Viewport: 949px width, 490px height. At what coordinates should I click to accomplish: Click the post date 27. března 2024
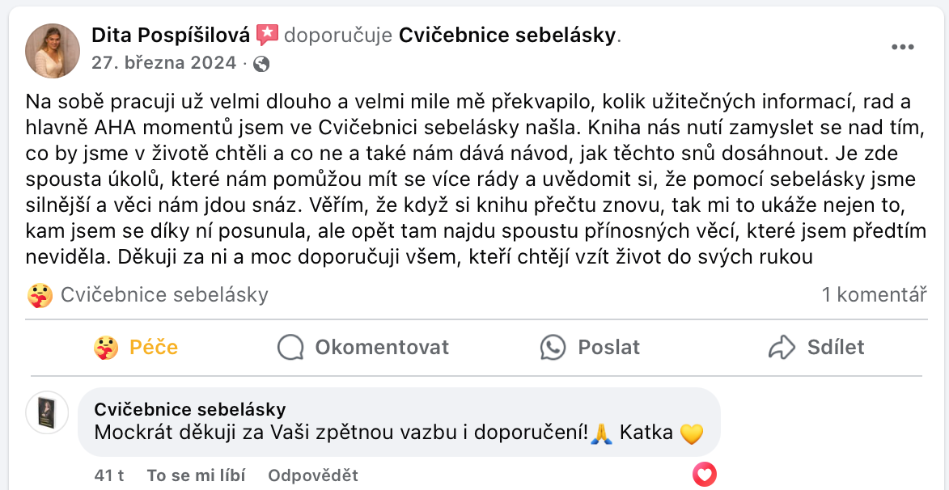coord(163,63)
